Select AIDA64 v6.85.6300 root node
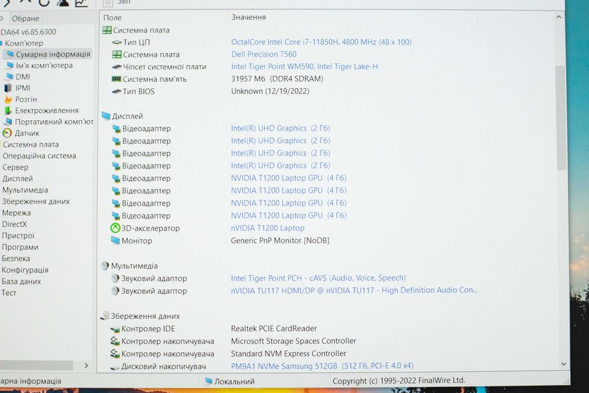 [x=28, y=32]
